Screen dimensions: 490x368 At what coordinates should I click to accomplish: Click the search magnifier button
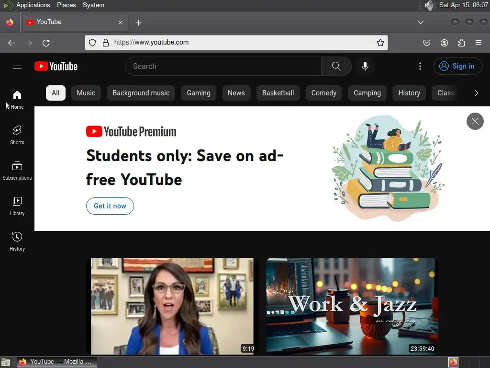(336, 66)
